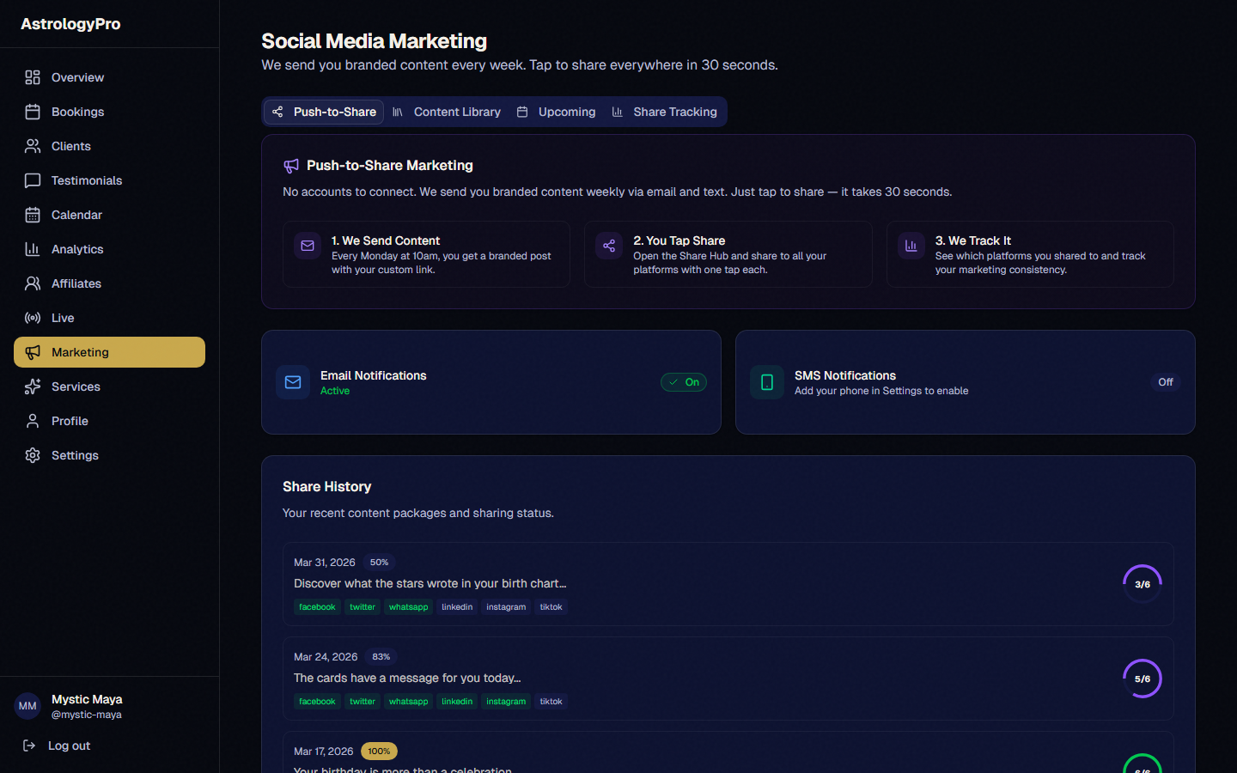The width and height of the screenshot is (1237, 773).
Task: Toggle Email Notifications off
Action: pyautogui.click(x=684, y=382)
